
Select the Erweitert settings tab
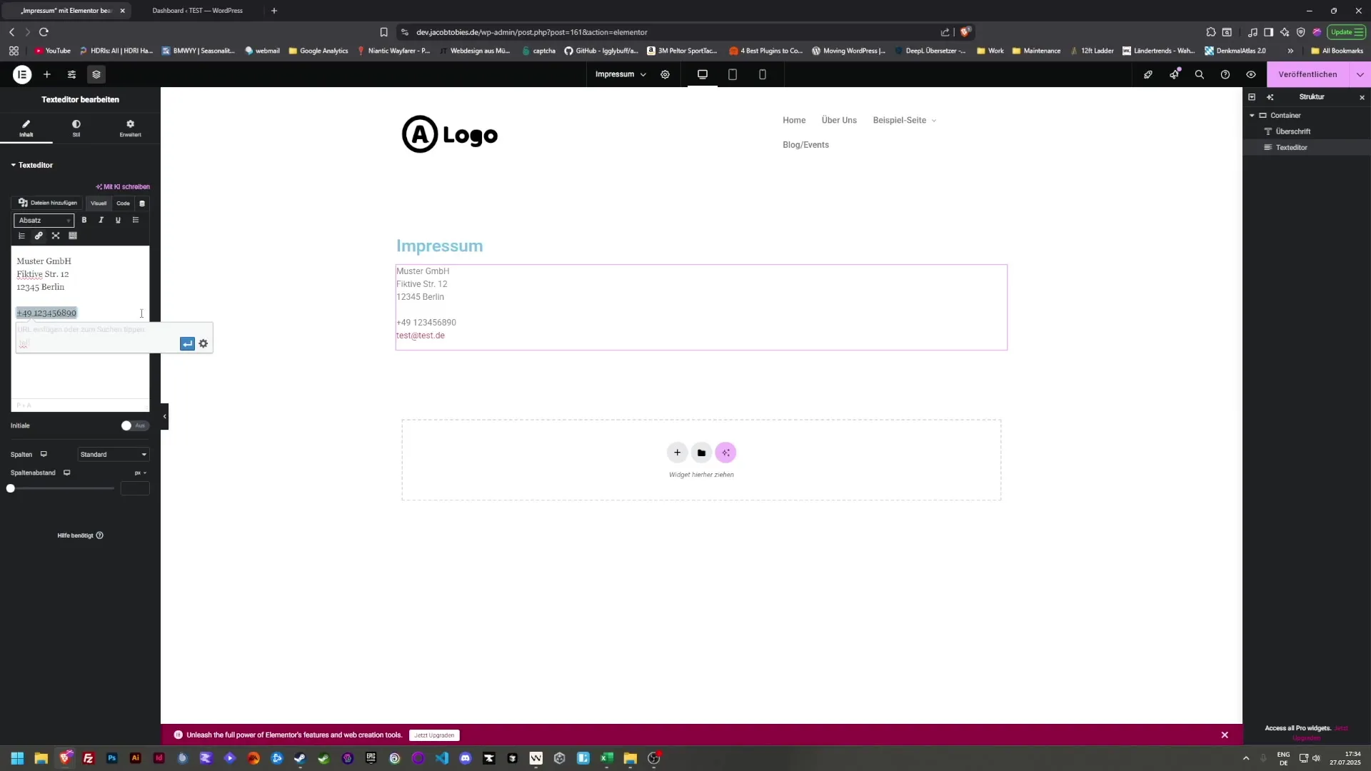(x=130, y=128)
